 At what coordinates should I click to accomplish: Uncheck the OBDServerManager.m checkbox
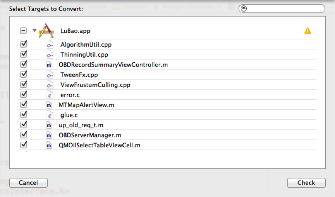[24, 135]
